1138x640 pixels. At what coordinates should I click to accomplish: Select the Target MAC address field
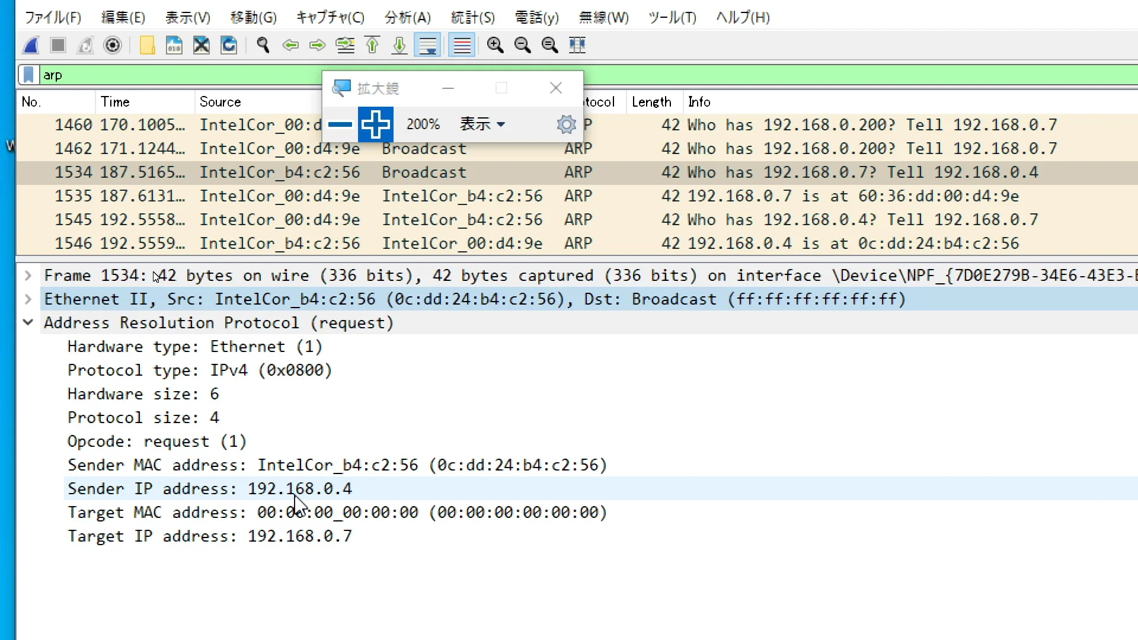point(337,513)
